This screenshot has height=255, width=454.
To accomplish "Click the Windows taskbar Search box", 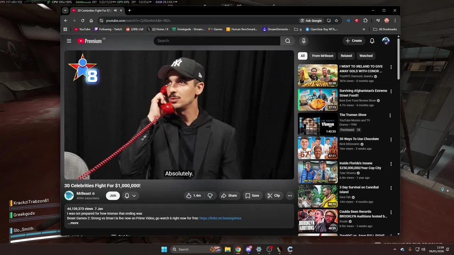I will pos(196,249).
